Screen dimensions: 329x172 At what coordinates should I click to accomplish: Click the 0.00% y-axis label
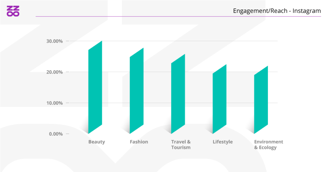coord(56,134)
